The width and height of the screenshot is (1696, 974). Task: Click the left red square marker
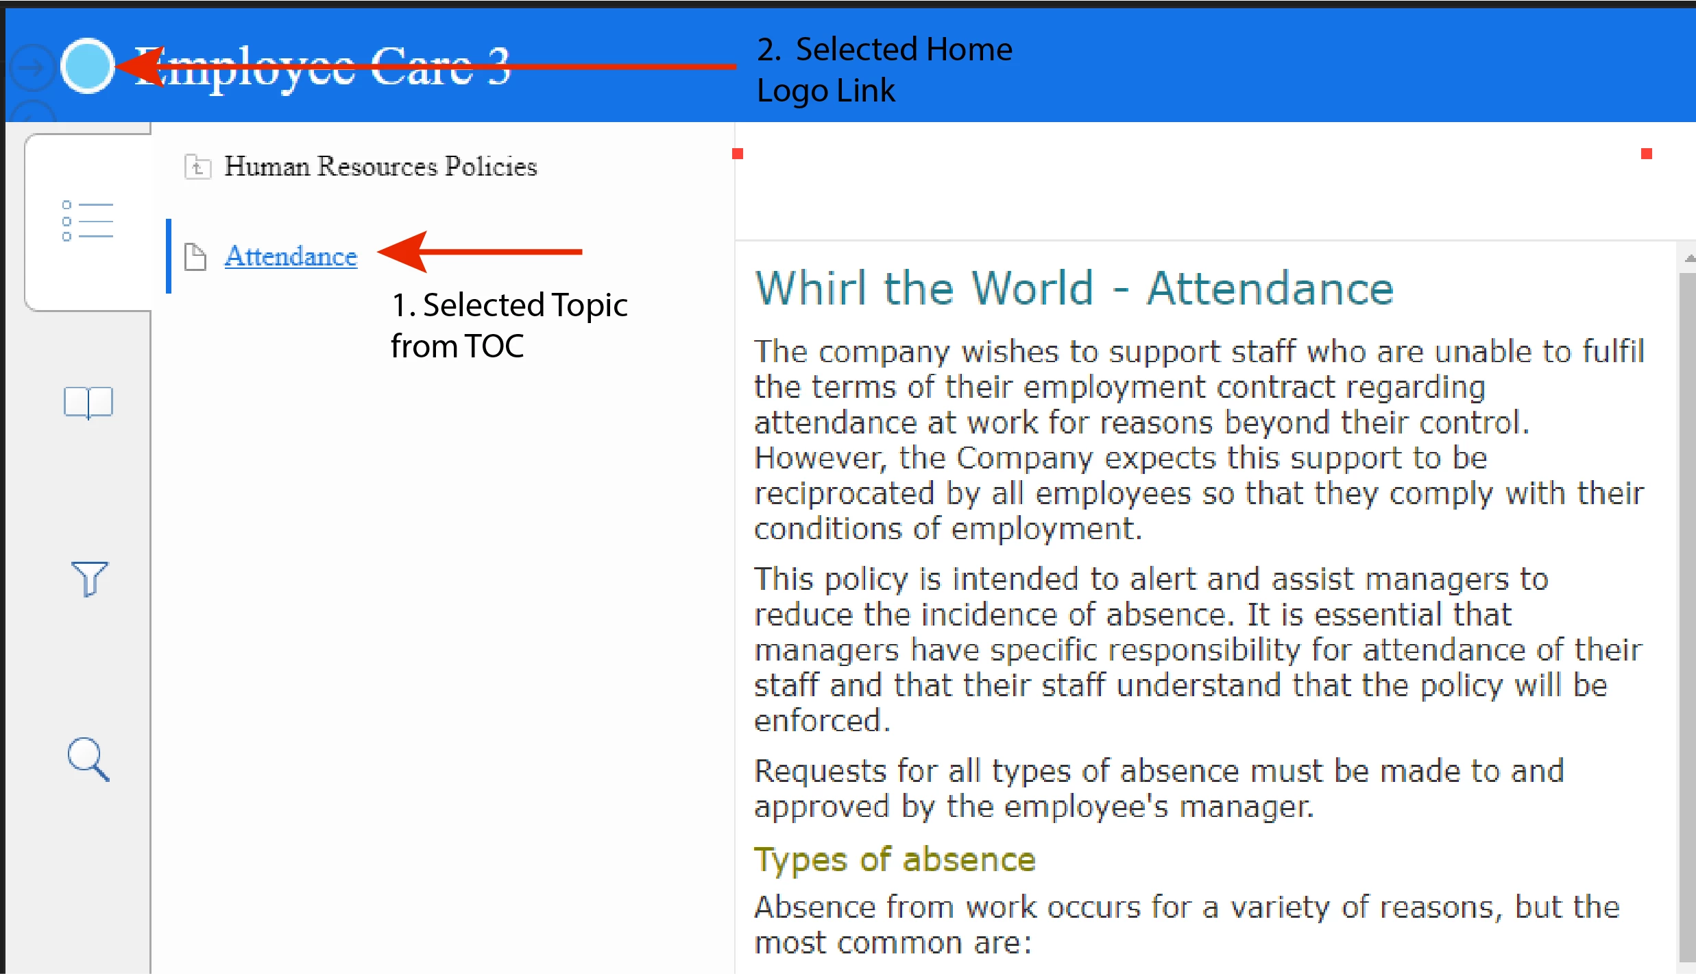tap(738, 154)
